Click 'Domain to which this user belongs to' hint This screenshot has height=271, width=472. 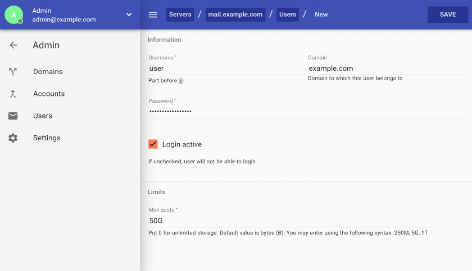355,78
